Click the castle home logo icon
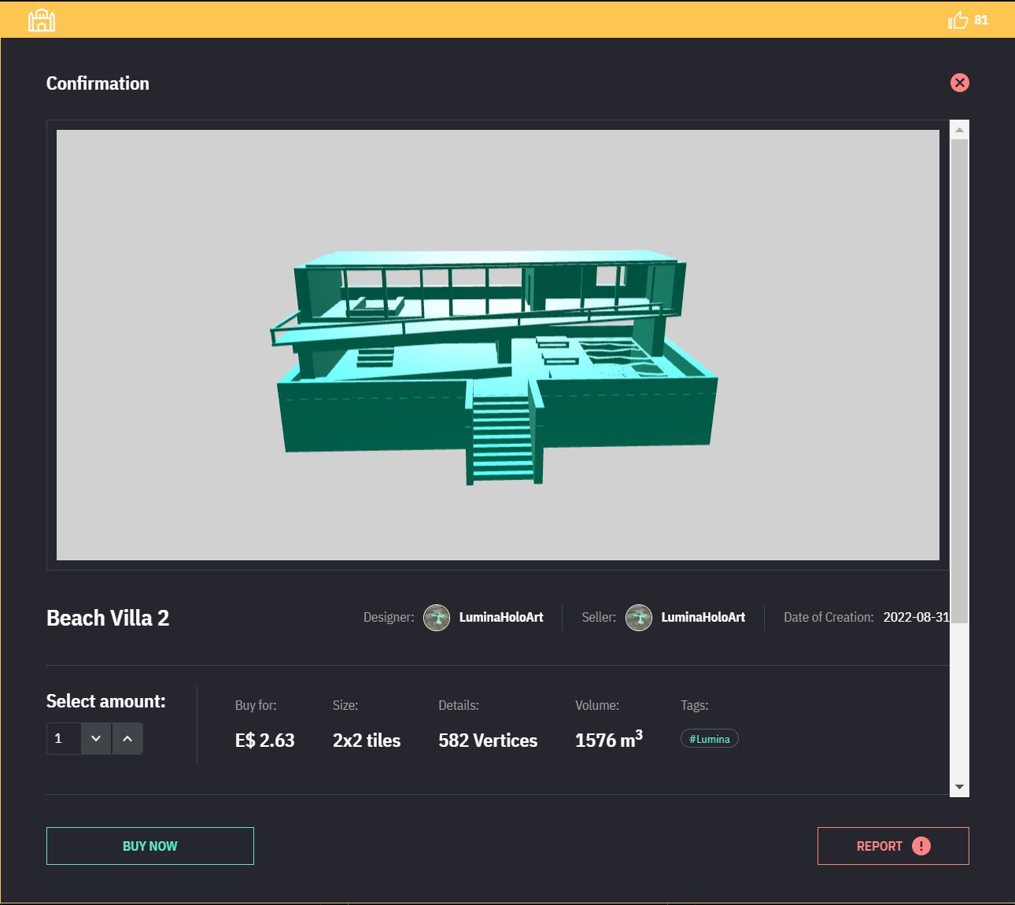Image resolution: width=1015 pixels, height=905 pixels. [42, 20]
